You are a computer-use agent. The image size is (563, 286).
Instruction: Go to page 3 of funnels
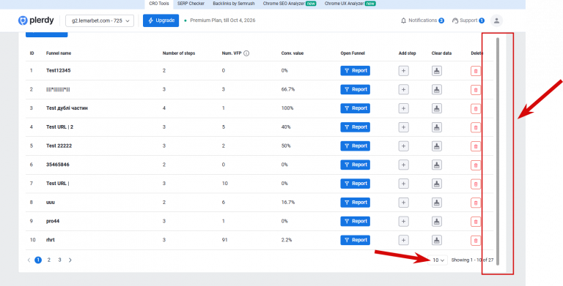[59, 260]
